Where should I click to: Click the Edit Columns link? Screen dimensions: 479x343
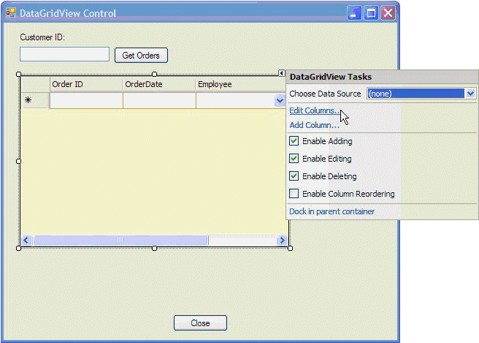pos(314,110)
